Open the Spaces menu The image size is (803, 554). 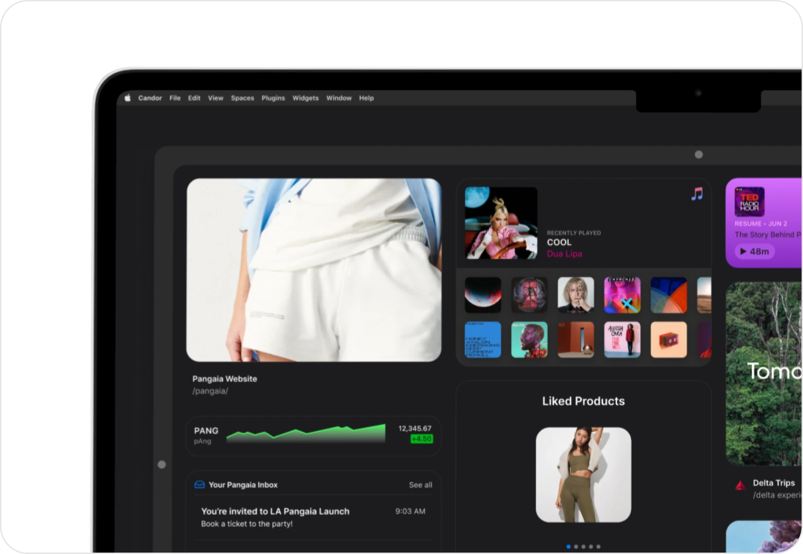click(243, 98)
